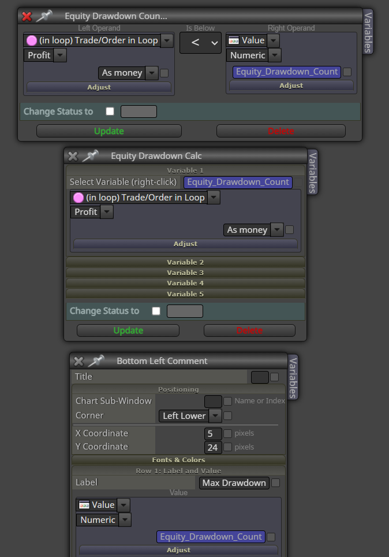The width and height of the screenshot is (389, 557).
Task: Expand the Variable 4 section
Action: 185,284
